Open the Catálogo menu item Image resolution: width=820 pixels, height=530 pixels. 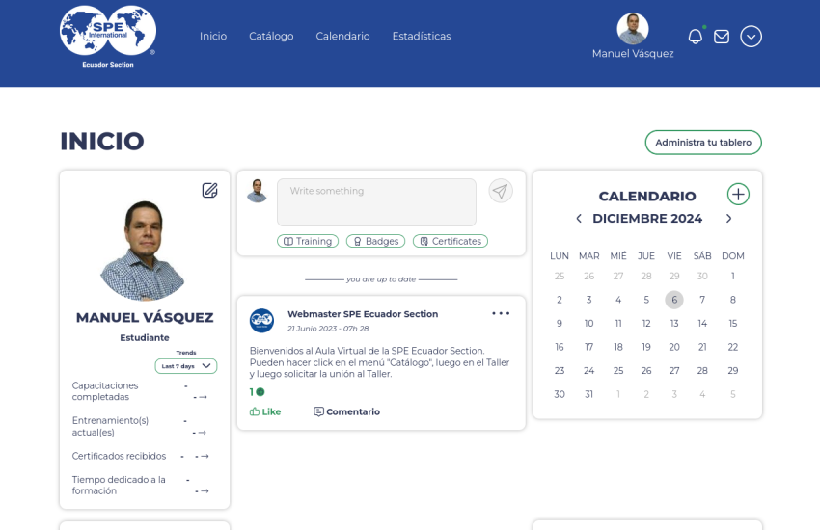click(x=271, y=36)
